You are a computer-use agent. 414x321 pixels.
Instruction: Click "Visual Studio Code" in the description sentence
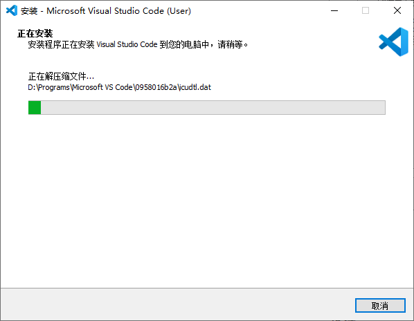(127, 44)
